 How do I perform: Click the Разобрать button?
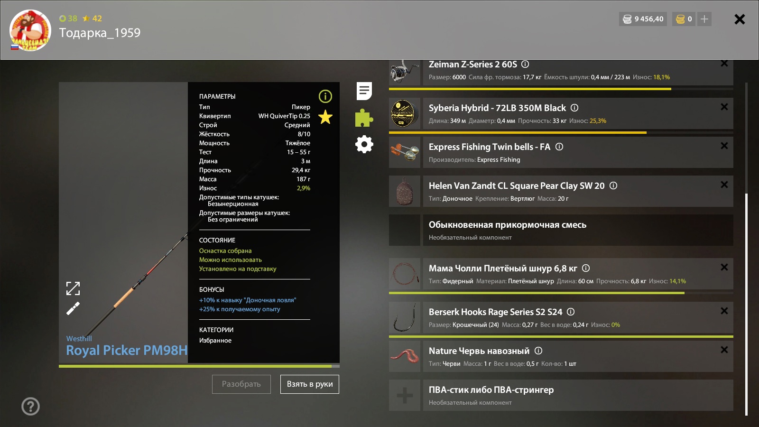[241, 384]
